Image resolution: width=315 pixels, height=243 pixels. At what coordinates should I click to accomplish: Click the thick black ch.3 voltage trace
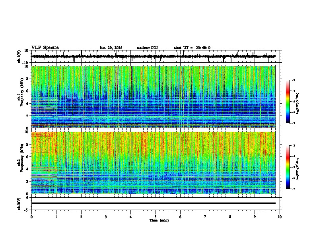[153, 203]
